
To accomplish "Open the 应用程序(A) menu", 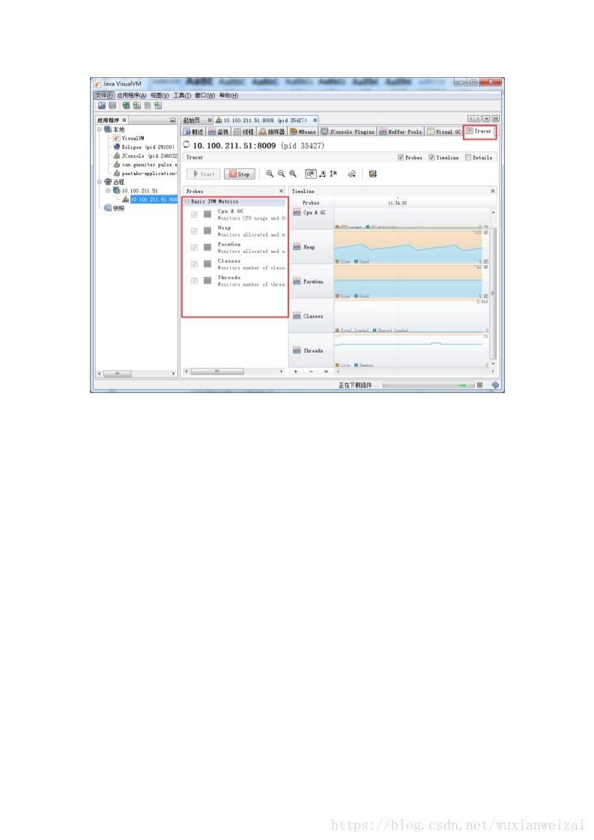I will coord(131,95).
